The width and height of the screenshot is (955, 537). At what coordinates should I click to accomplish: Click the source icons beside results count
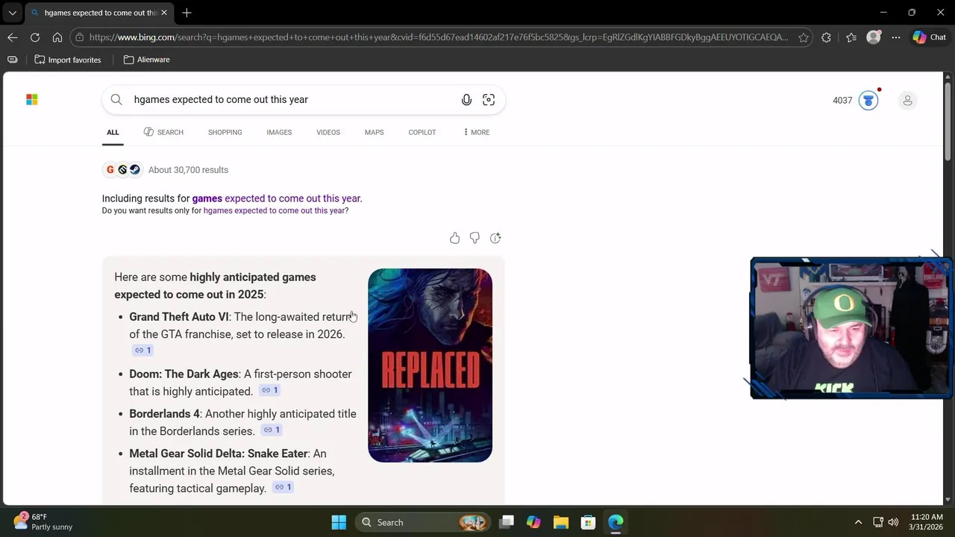pyautogui.click(x=122, y=169)
